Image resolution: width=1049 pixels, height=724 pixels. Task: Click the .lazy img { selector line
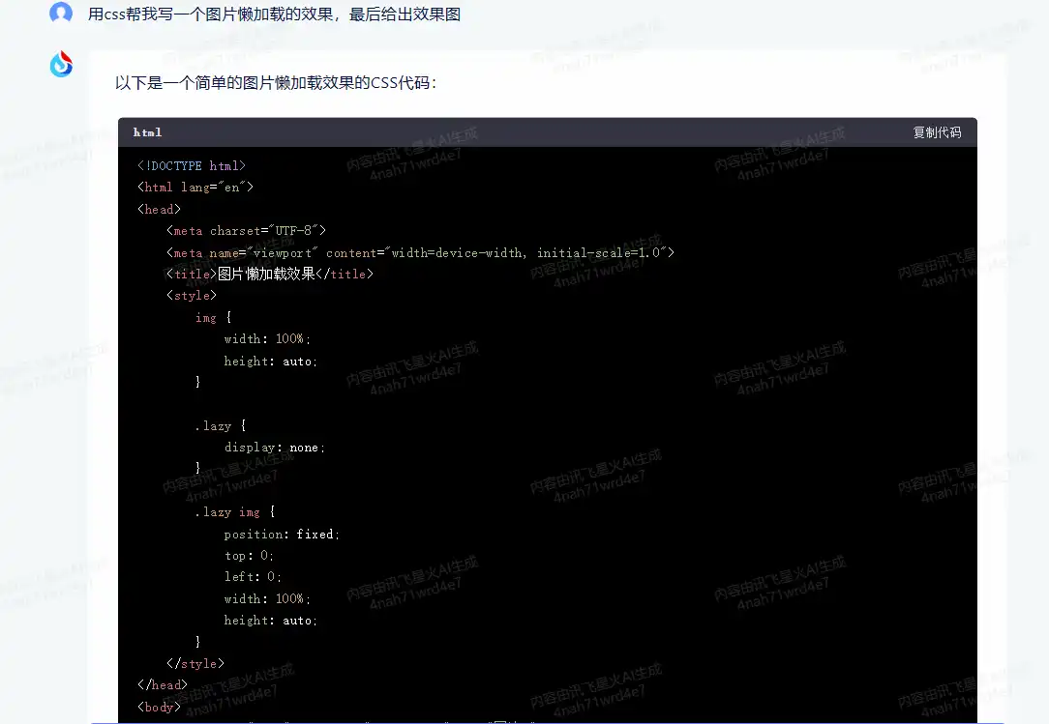(235, 512)
